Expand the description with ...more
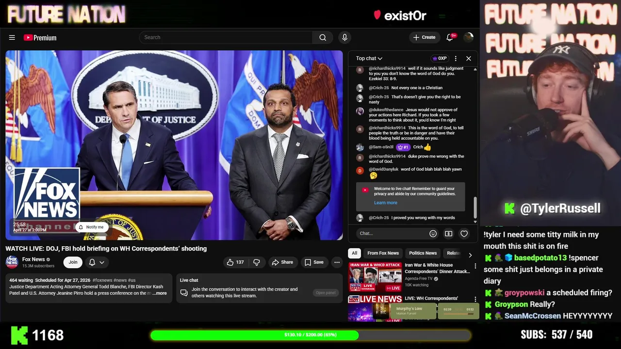Screen dimensions: 621x349 click(x=159, y=293)
